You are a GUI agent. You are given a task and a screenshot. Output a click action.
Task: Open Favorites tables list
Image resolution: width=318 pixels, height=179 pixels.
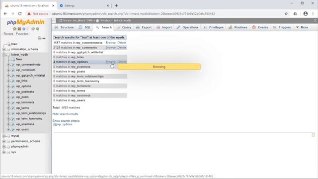(x=22, y=34)
